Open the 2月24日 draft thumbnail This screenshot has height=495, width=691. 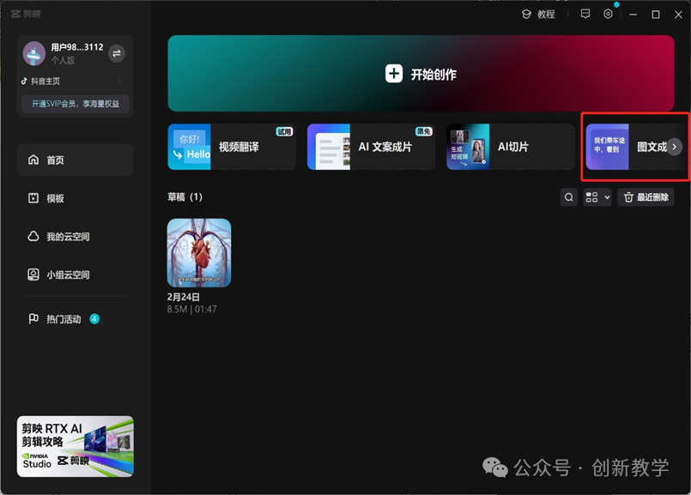coord(199,253)
